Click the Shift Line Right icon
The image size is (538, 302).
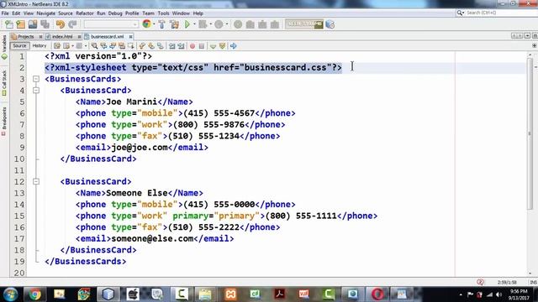[182, 46]
